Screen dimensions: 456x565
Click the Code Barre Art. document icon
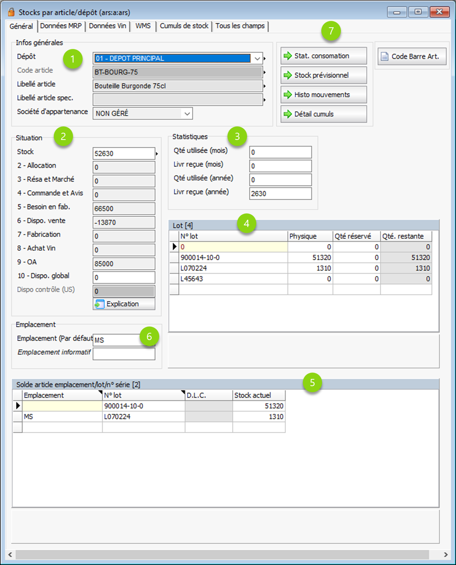384,57
